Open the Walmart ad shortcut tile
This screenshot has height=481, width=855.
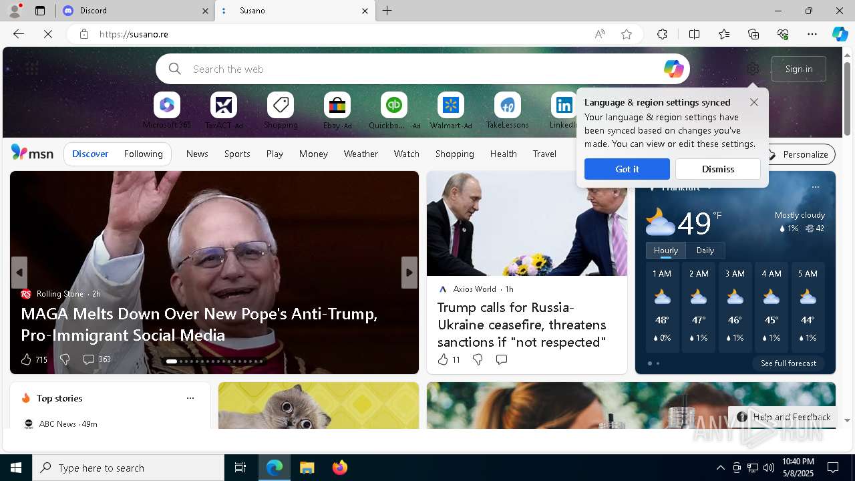[x=451, y=111]
